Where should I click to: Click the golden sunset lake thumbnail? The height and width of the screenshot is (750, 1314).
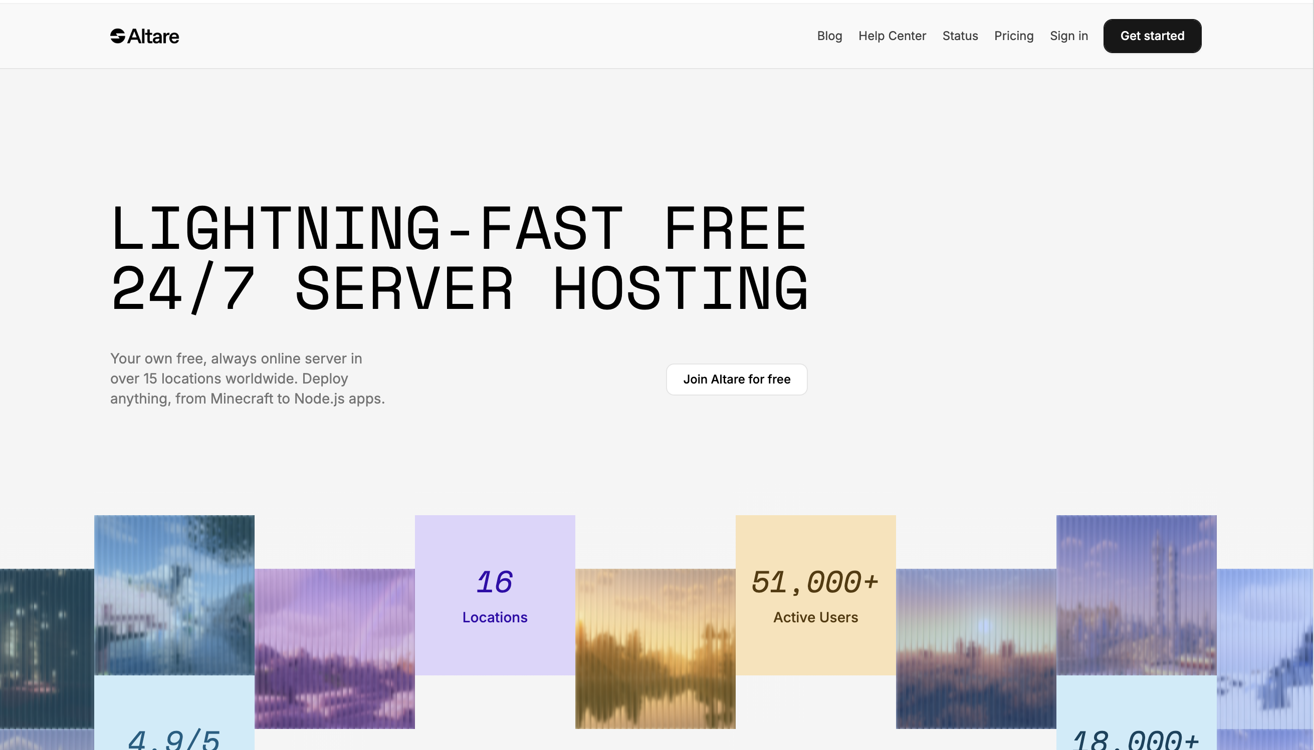[x=654, y=648]
